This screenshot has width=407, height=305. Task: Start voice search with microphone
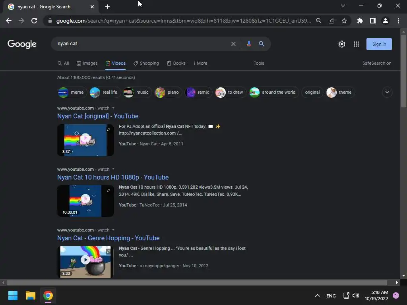pos(249,44)
